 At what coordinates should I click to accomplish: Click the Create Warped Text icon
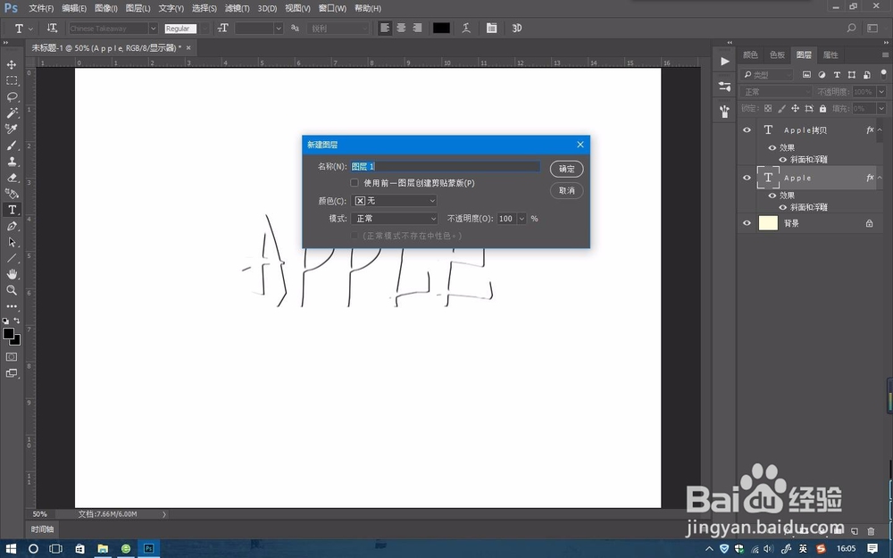pyautogui.click(x=466, y=28)
